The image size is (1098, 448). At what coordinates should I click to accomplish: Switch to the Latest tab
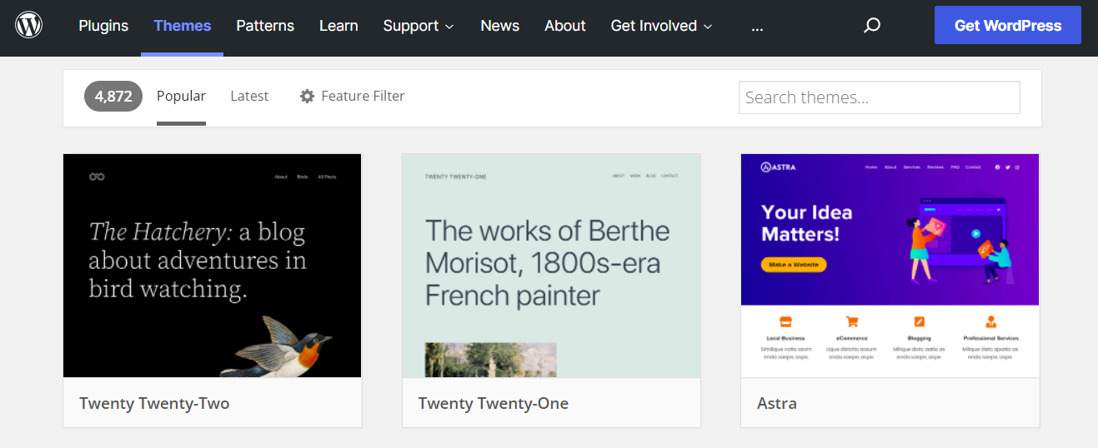249,97
